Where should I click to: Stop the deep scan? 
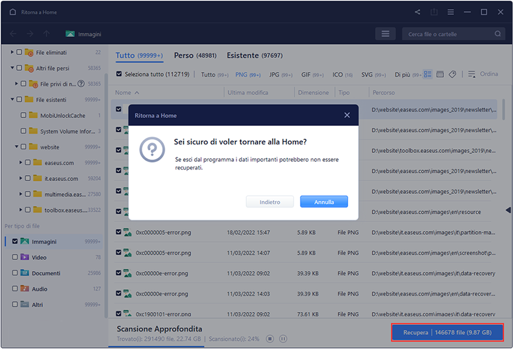[270, 339]
